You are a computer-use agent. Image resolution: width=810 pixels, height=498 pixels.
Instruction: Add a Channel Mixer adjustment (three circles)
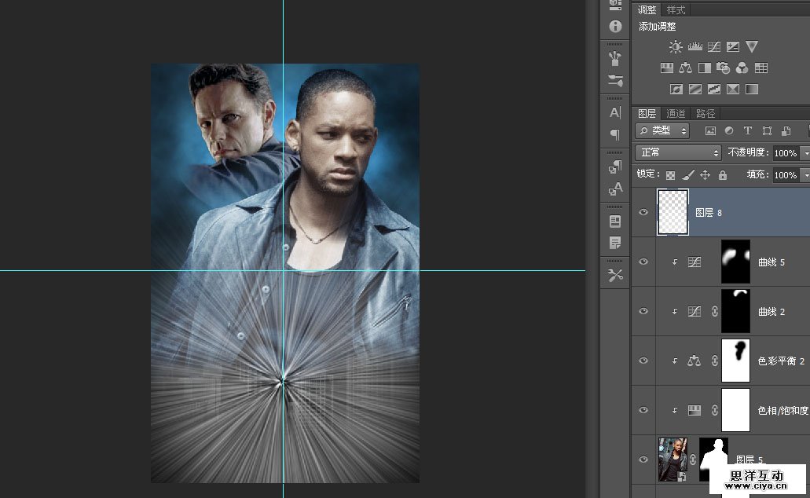[742, 68]
